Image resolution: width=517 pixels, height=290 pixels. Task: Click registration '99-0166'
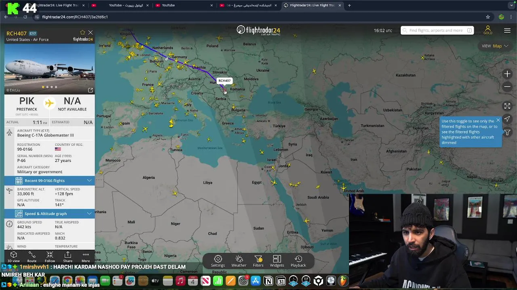coord(25,149)
